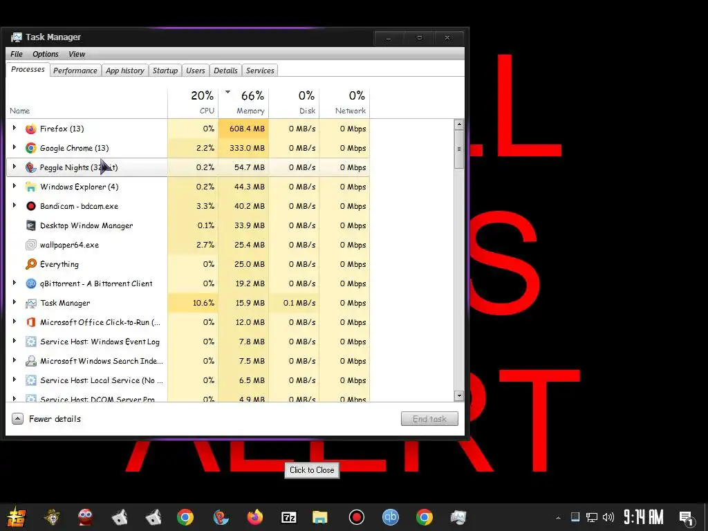The width and height of the screenshot is (708, 531).
Task: Open the notification center icon
Action: tap(687, 519)
